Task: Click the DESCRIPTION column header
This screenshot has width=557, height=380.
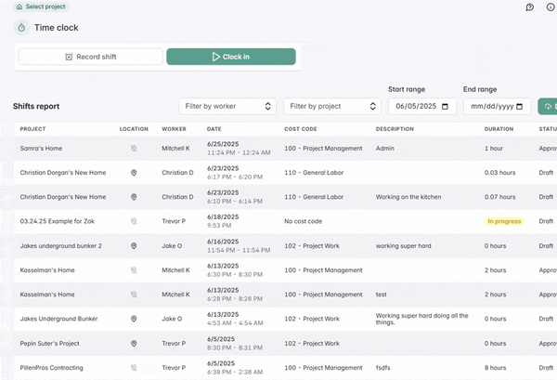Action: (395, 129)
